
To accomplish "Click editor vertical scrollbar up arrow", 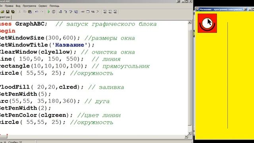I will [190, 22].
